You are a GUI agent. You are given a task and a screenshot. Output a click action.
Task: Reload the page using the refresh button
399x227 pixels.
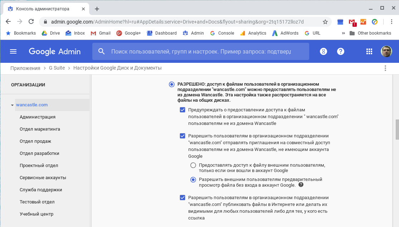(x=31, y=22)
